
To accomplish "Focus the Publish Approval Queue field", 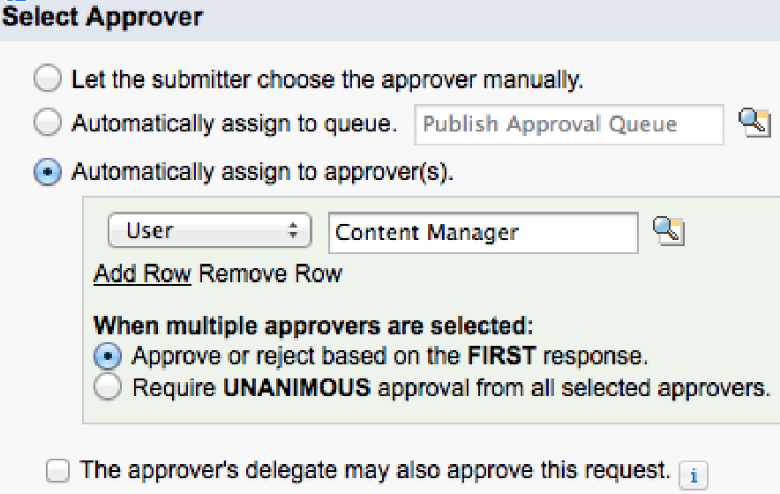I will coord(568,124).
